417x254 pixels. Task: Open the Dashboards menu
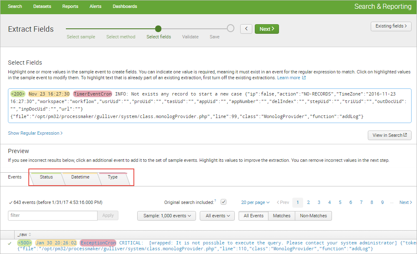tap(125, 6)
